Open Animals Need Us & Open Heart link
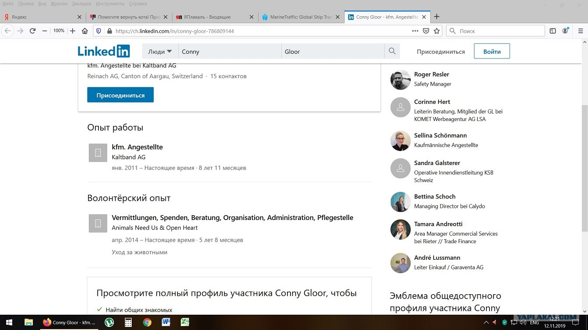The width and height of the screenshot is (588, 330). (155, 228)
